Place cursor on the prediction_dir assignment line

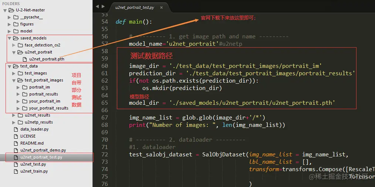241,73
